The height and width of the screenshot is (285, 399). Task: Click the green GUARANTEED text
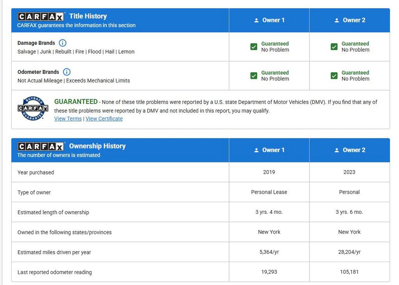76,101
